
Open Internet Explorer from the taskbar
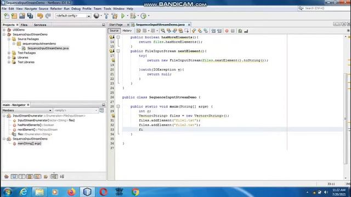click(24, 192)
